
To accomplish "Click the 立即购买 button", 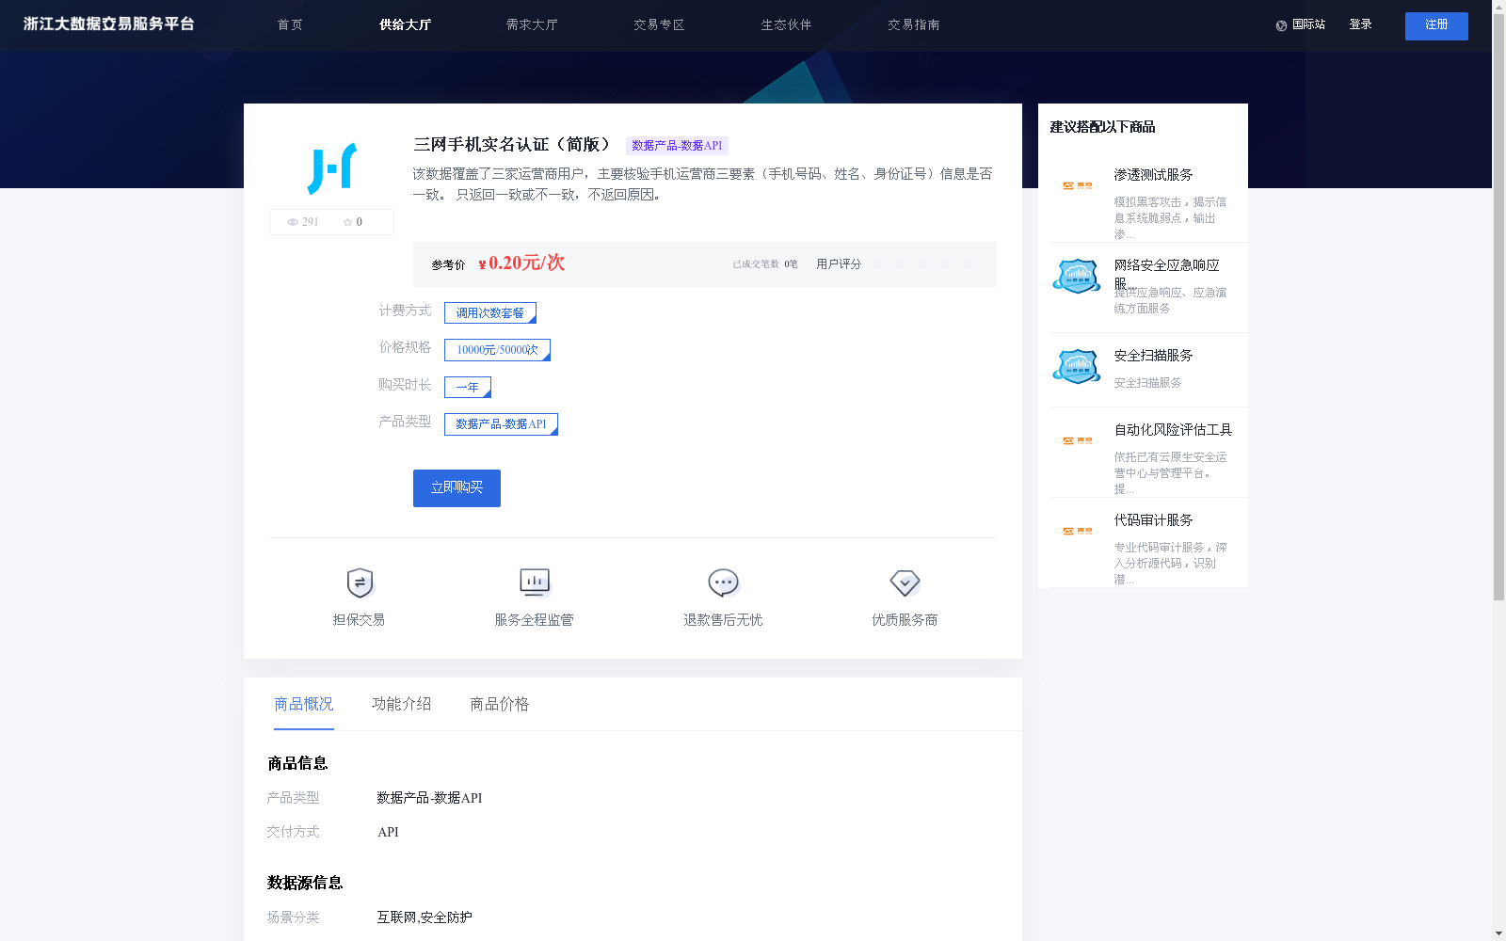I will [x=457, y=488].
